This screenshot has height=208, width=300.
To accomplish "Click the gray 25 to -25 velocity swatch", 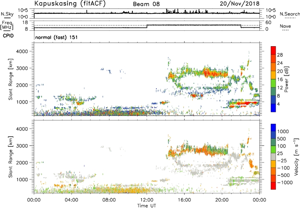I will click(x=273, y=157).
